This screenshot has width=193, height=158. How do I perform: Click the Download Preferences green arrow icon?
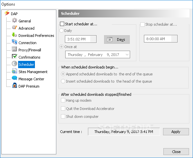point(14,35)
